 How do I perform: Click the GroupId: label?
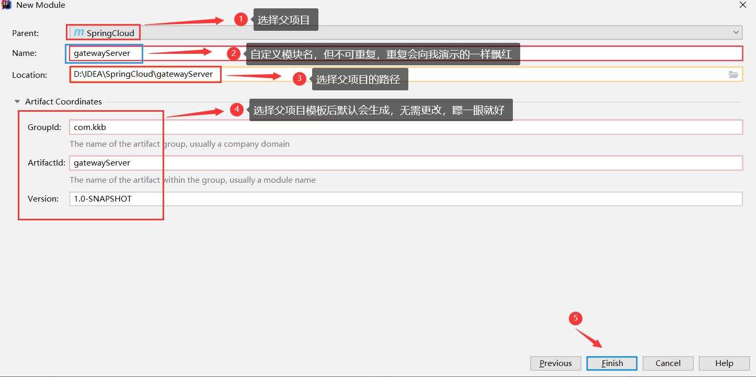click(44, 127)
